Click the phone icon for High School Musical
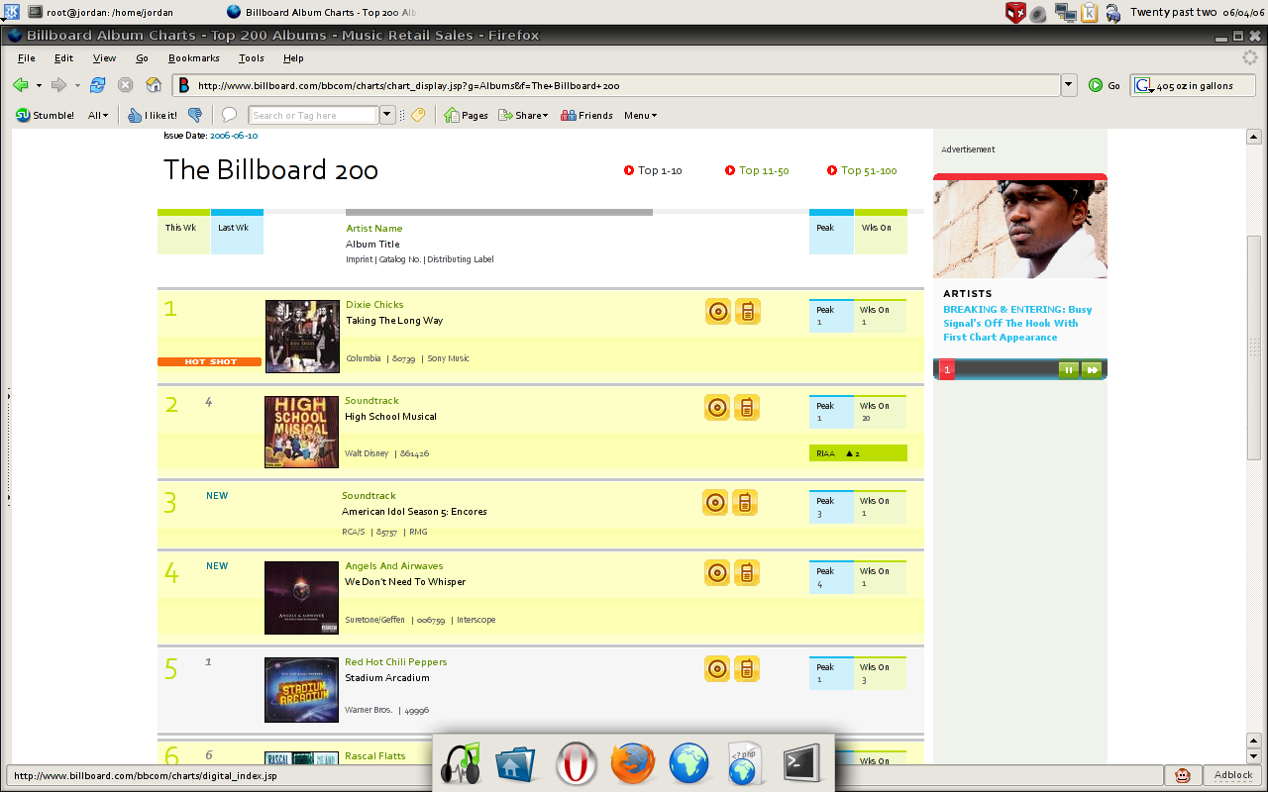Viewport: 1268px width, 792px height. pos(747,407)
